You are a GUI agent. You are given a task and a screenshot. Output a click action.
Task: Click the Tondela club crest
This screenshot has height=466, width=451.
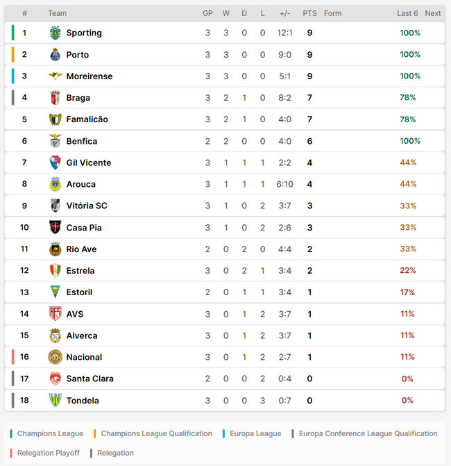pyautogui.click(x=56, y=400)
